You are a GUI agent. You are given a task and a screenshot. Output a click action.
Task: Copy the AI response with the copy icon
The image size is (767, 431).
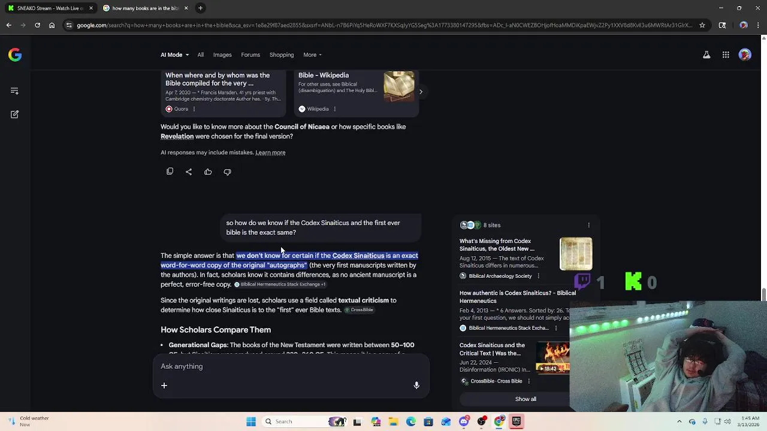pos(170,172)
